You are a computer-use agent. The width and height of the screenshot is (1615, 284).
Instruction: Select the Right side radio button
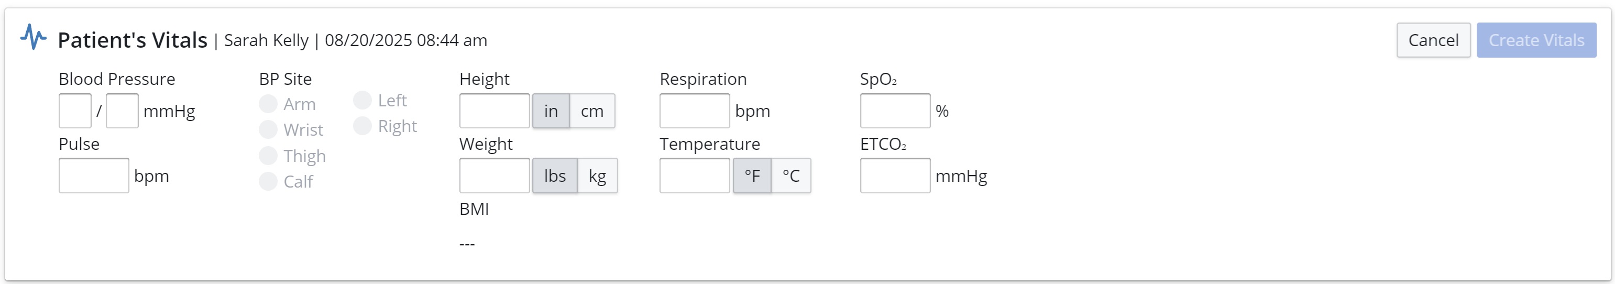362,126
